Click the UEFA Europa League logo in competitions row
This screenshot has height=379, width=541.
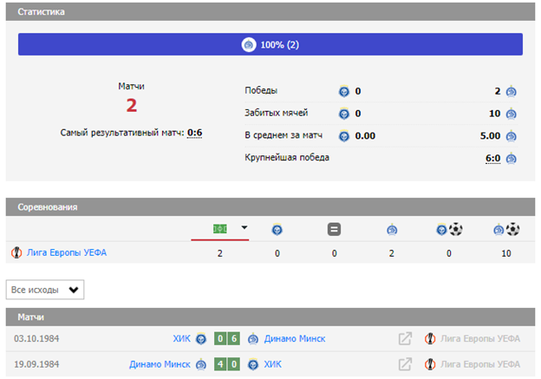pyautogui.click(x=16, y=253)
